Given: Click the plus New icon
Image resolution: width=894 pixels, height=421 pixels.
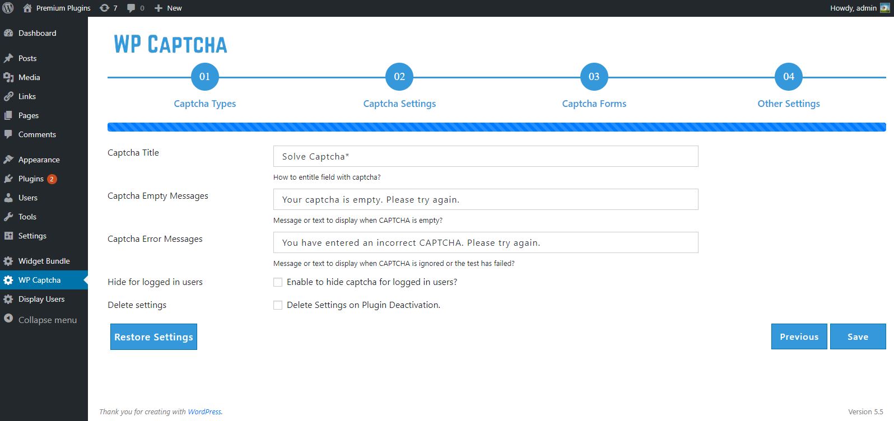Looking at the screenshot, I should [x=159, y=8].
